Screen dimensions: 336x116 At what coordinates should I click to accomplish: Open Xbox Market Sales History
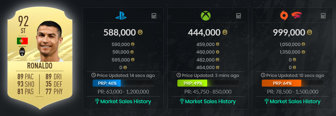coord(208,101)
